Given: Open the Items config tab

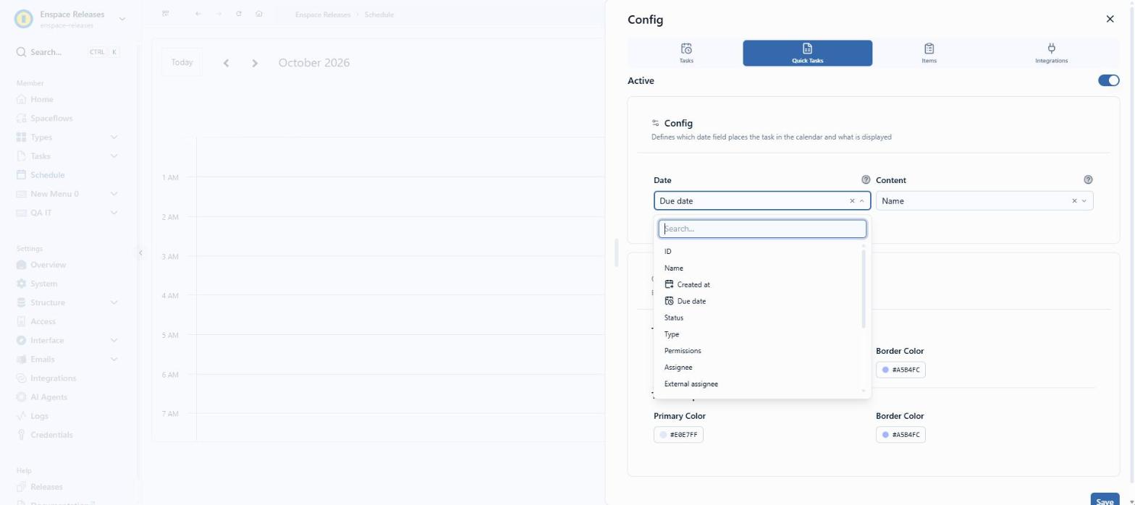Looking at the screenshot, I should click(x=929, y=54).
